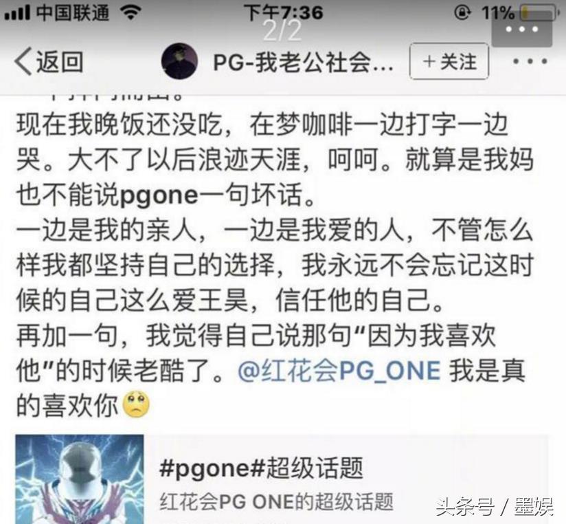The image size is (566, 524).
Task: Tap the Wi-Fi status icon
Action: tap(131, 12)
